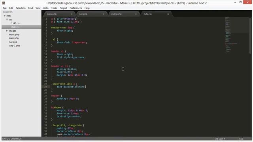Select style.css in the sidebar
Screen dimensions: 253x142
click(x=15, y=27)
